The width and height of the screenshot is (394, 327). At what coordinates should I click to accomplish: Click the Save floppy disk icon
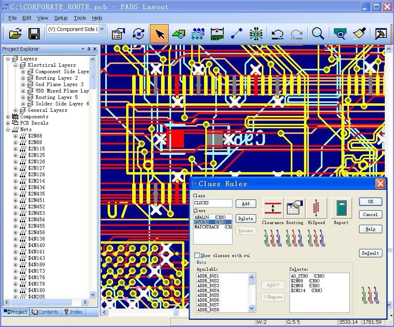(x=34, y=33)
